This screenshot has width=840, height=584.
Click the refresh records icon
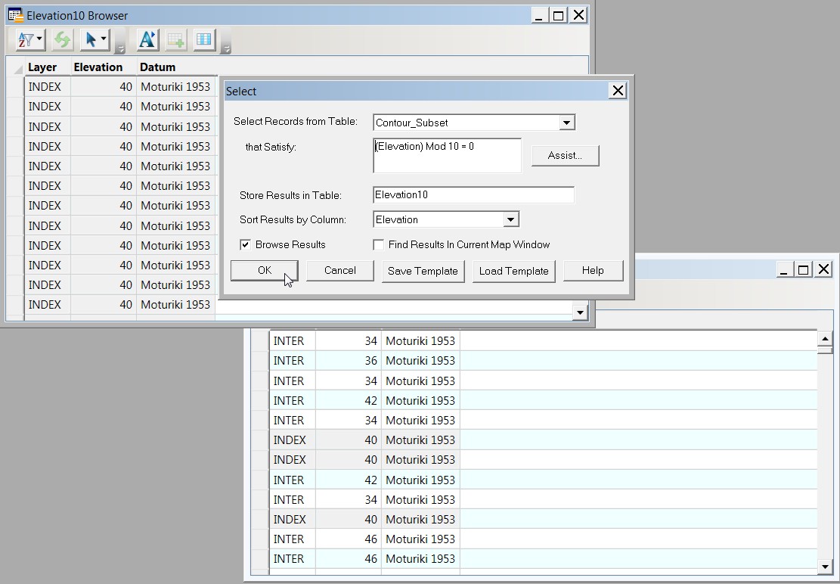point(62,39)
